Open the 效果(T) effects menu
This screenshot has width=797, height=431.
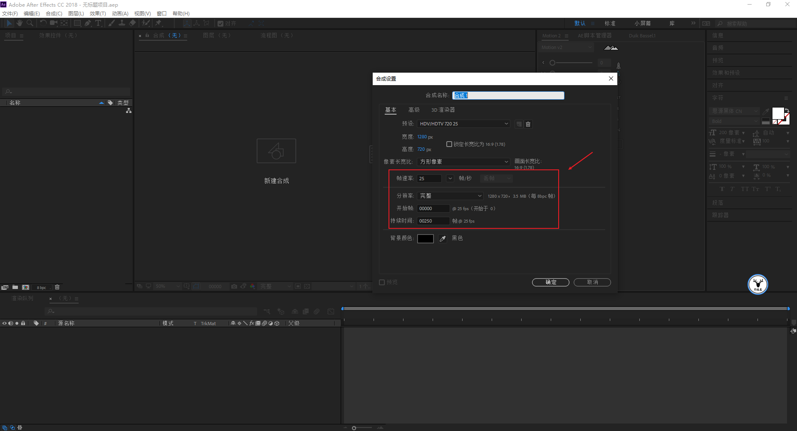pos(98,14)
